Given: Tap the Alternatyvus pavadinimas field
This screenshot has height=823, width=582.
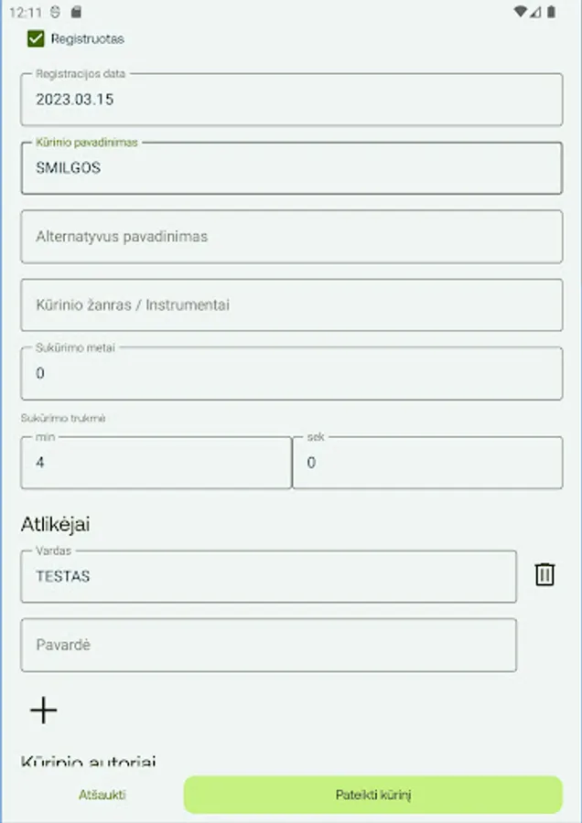Looking at the screenshot, I should point(291,236).
